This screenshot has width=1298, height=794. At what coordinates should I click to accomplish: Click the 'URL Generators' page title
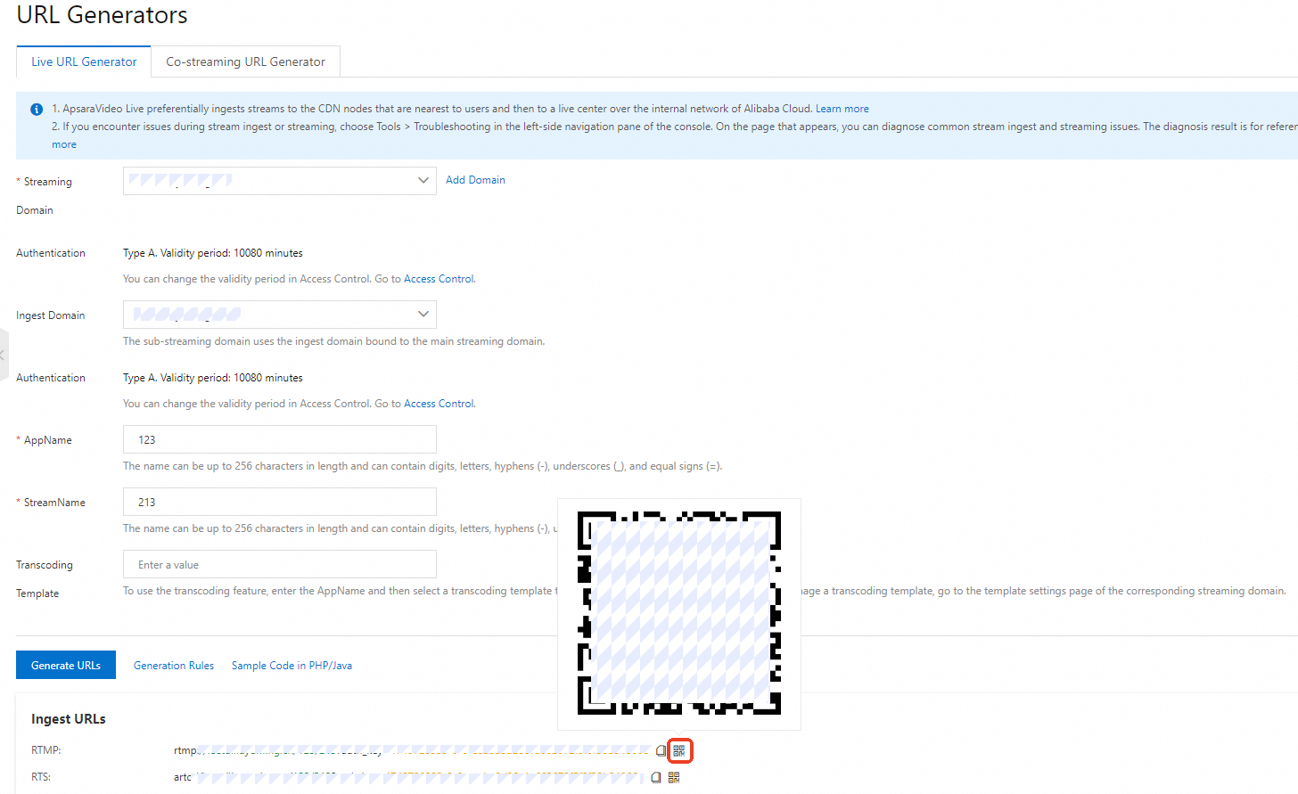point(102,15)
